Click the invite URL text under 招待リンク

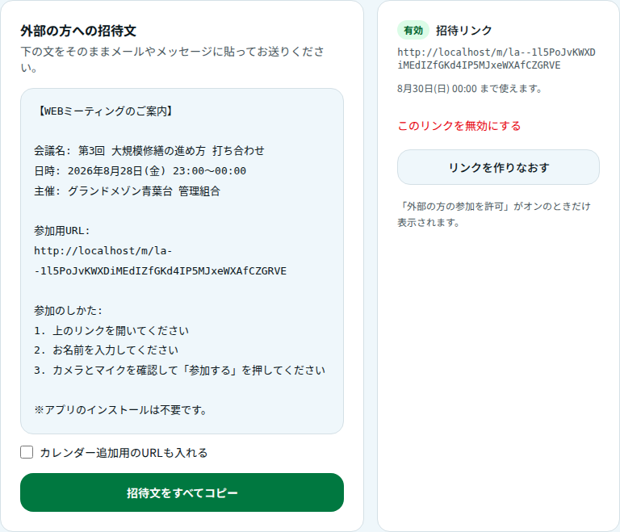496,59
